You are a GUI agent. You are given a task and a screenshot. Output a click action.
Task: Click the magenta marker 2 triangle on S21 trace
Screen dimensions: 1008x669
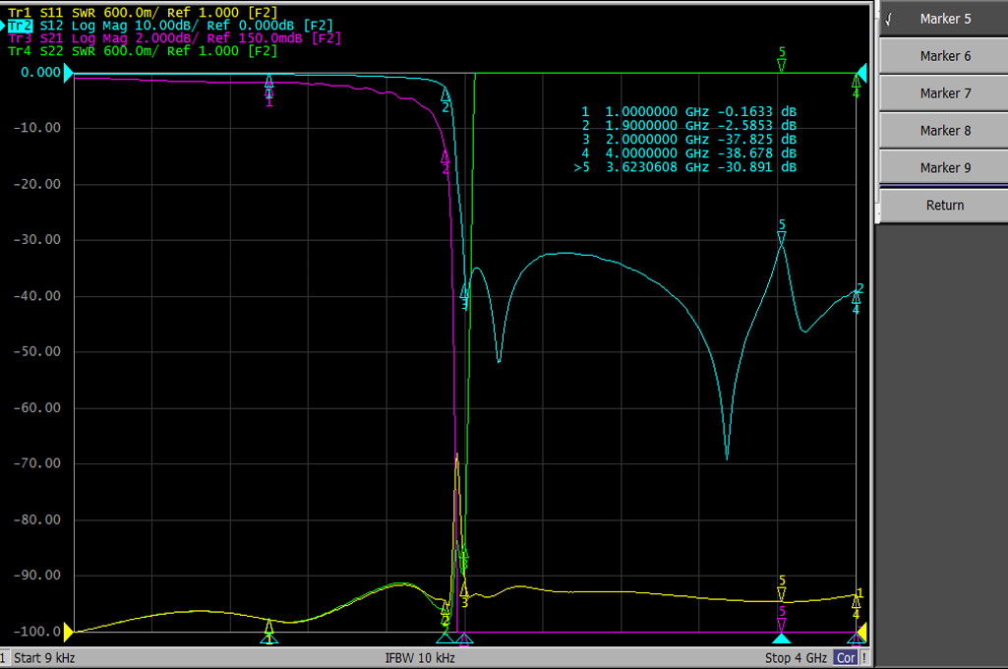[x=445, y=156]
